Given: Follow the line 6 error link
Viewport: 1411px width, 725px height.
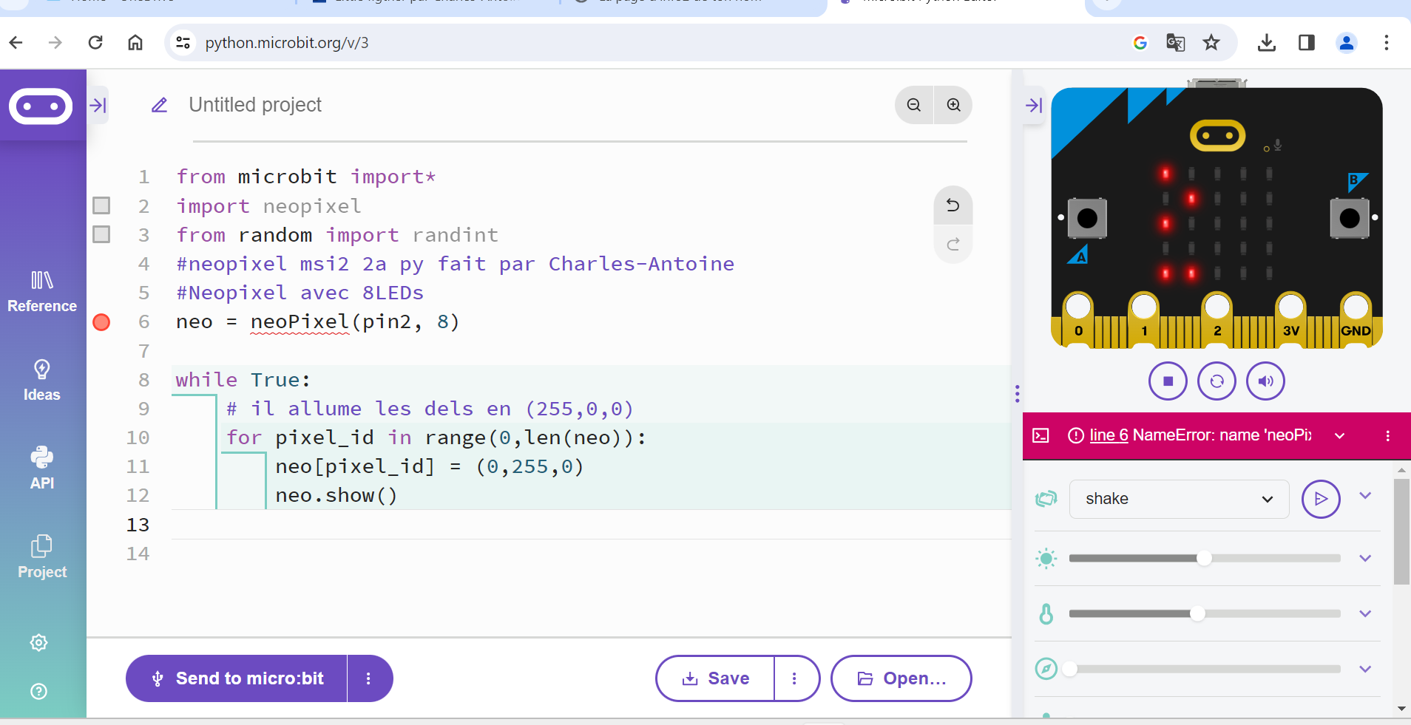Looking at the screenshot, I should [x=1109, y=435].
